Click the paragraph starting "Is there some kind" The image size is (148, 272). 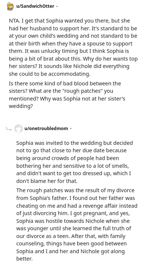tap(67, 95)
